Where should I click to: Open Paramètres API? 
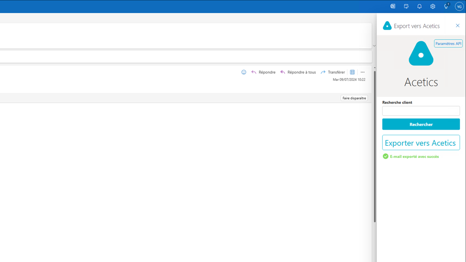(448, 44)
